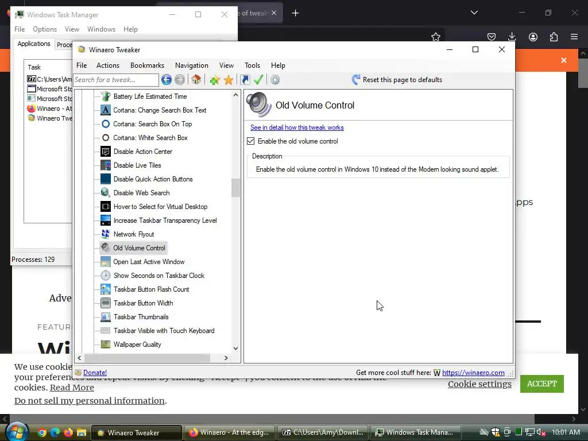Viewport: 588px width, 441px height.
Task: Click the Windows Start orb
Action: [x=17, y=432]
